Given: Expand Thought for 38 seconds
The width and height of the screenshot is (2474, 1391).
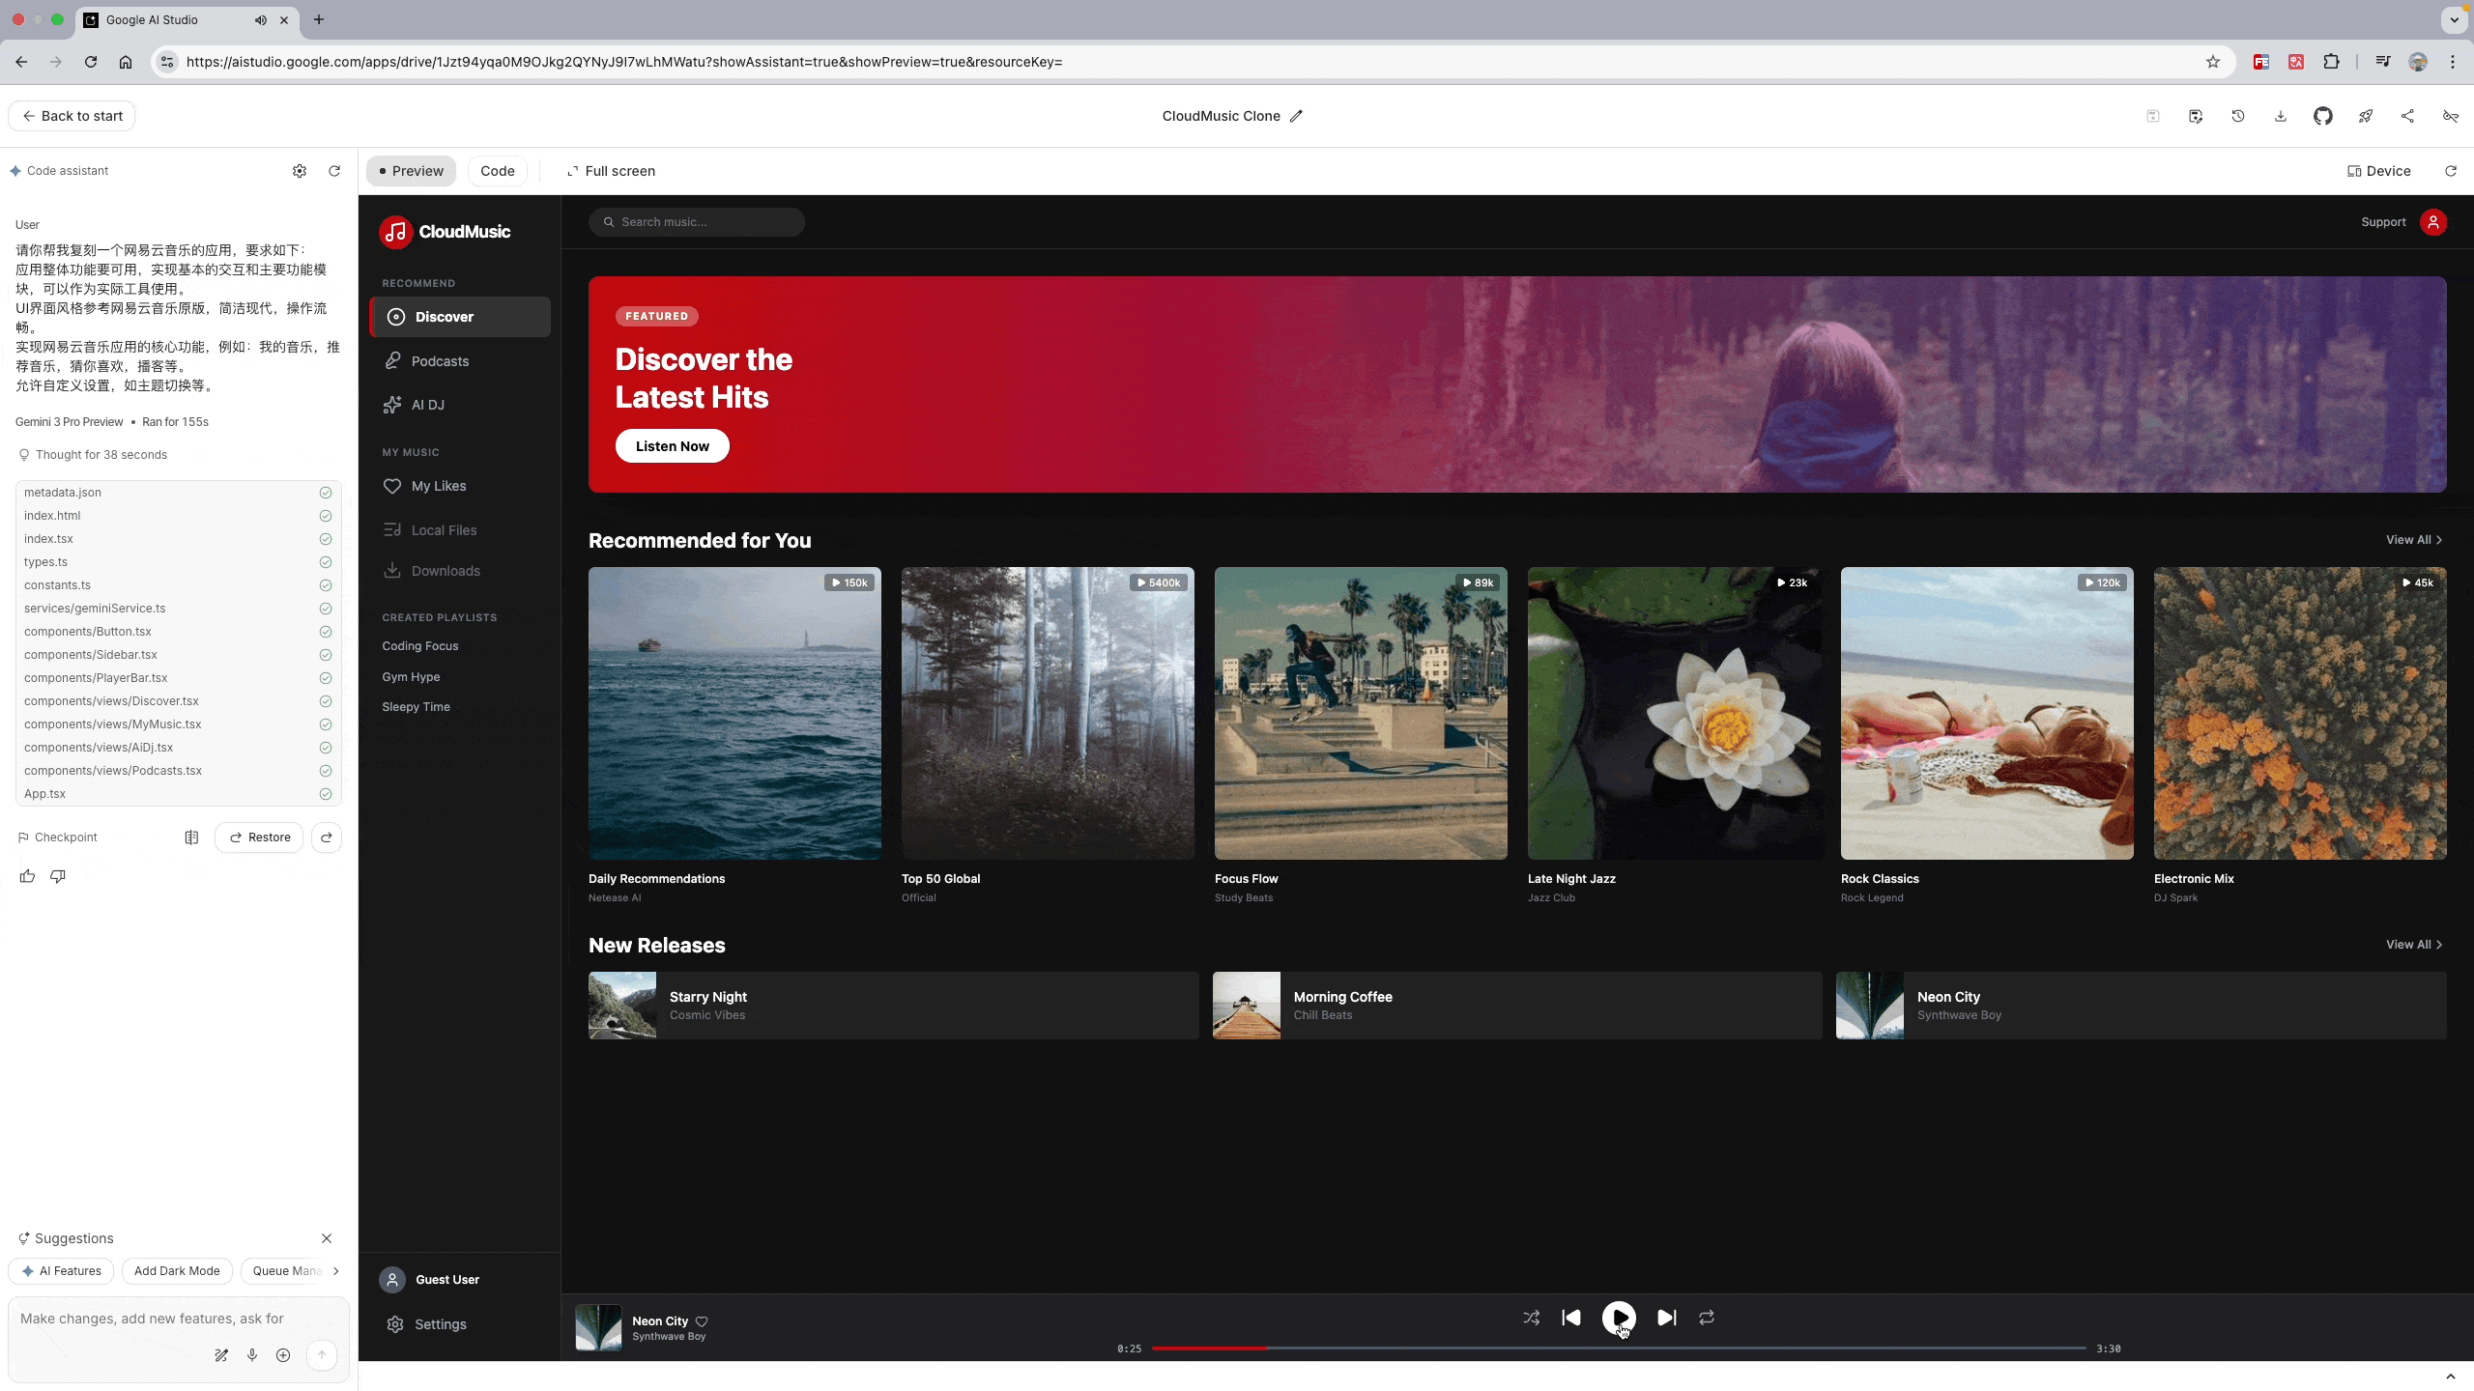Looking at the screenshot, I should click(101, 455).
